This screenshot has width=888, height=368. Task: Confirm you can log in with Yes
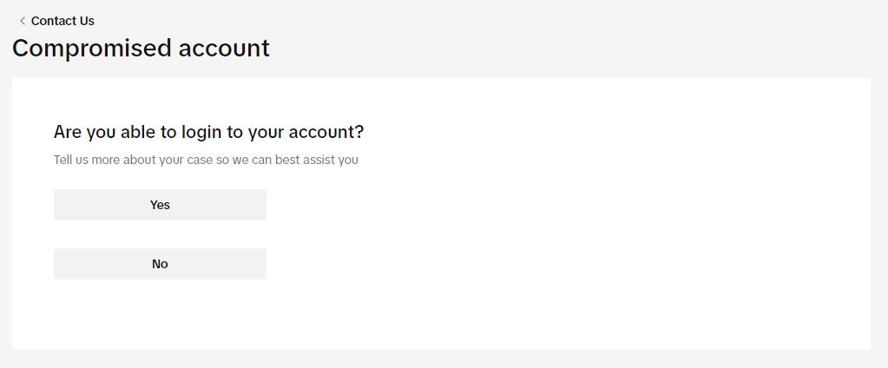pyautogui.click(x=160, y=205)
